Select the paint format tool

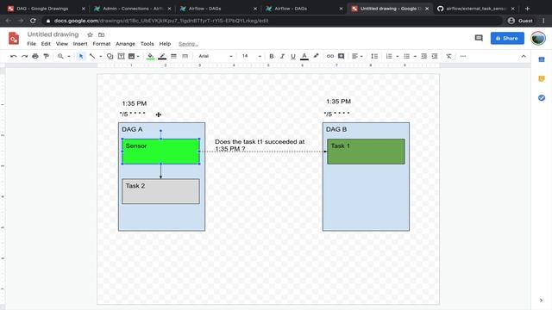(46, 56)
